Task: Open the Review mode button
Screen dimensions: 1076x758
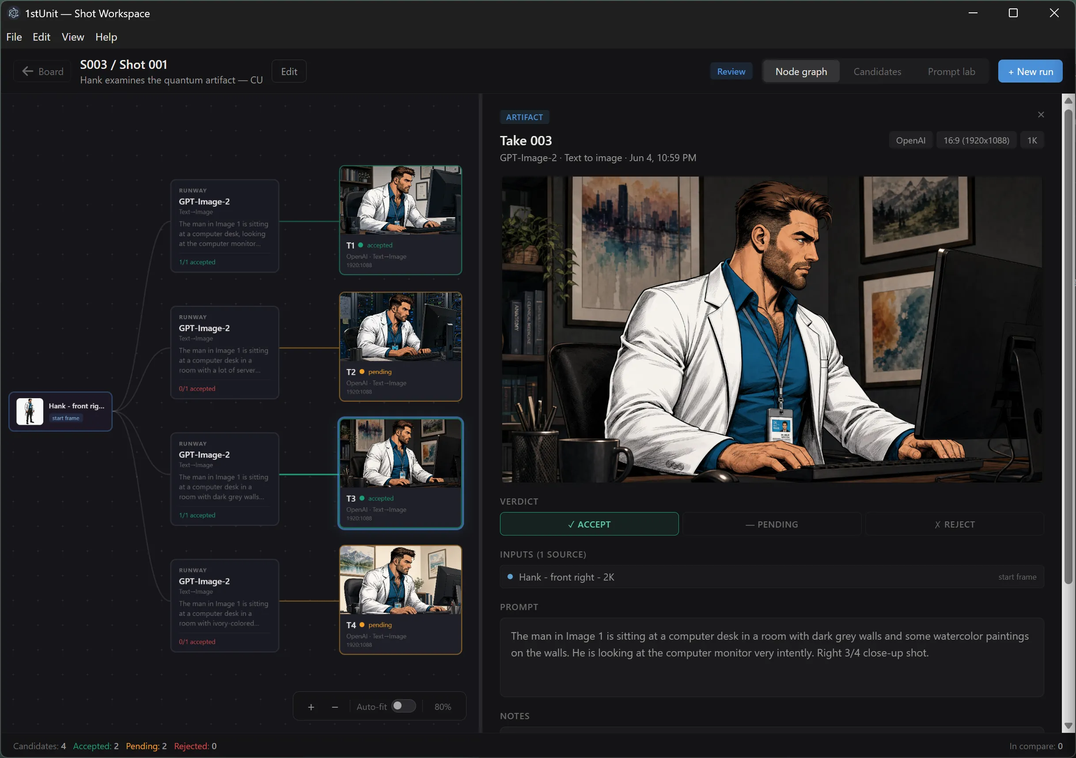Action: pos(731,72)
